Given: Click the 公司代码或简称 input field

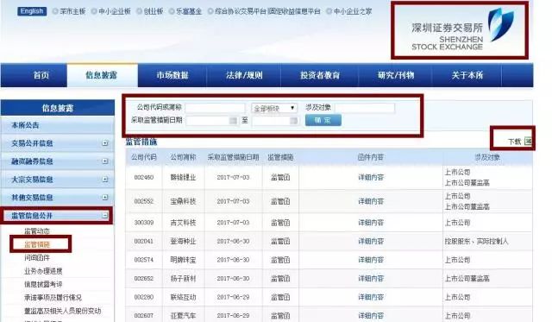Looking at the screenshot, I should [x=215, y=108].
